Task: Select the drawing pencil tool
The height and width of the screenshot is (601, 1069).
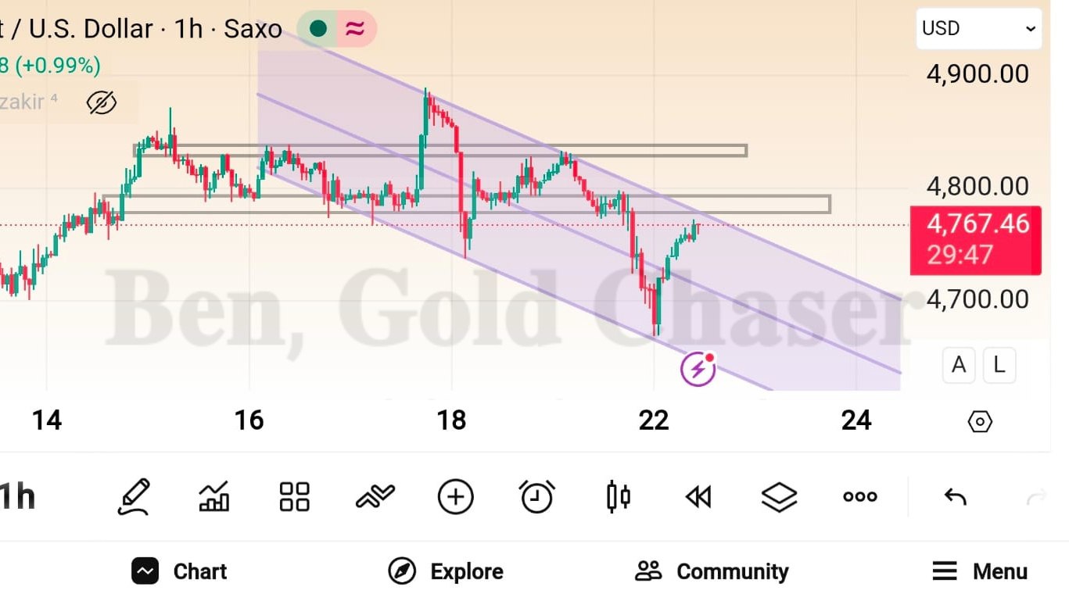Action: (x=134, y=496)
